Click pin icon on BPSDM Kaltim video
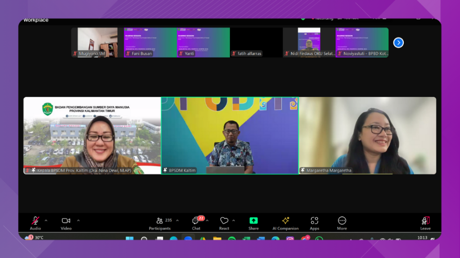 click(165, 170)
